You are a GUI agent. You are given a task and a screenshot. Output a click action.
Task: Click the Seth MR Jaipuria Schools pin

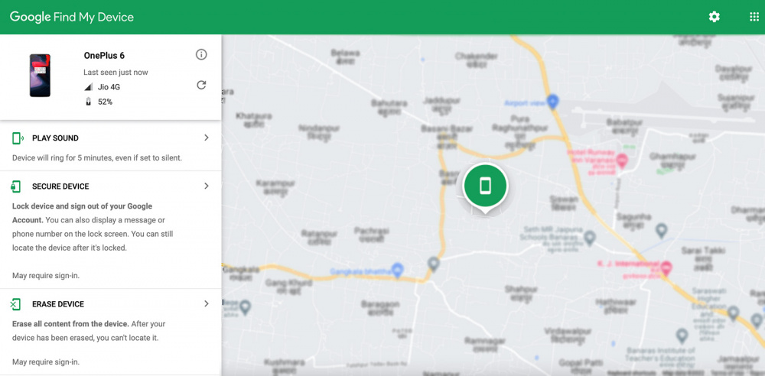pyautogui.click(x=590, y=238)
